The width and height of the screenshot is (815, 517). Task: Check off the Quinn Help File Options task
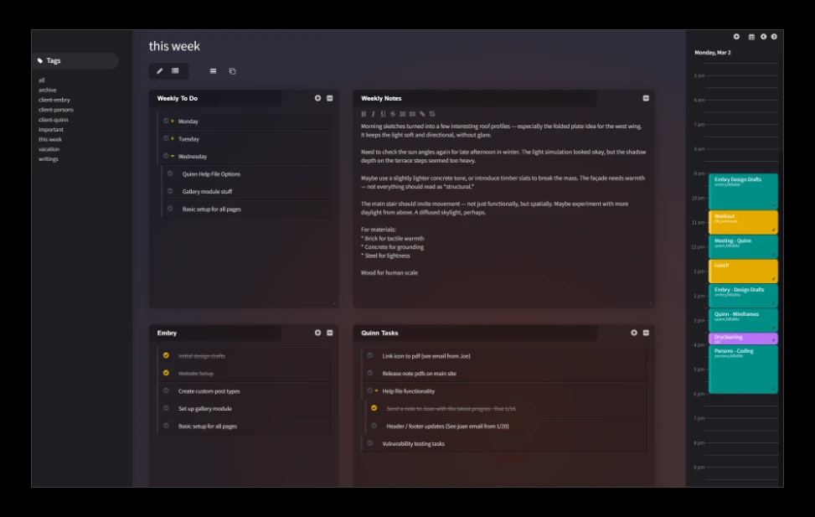[x=170, y=174]
